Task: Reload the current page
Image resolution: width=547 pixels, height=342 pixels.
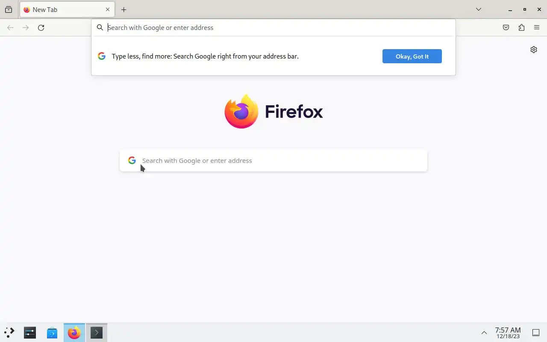Action: click(41, 28)
